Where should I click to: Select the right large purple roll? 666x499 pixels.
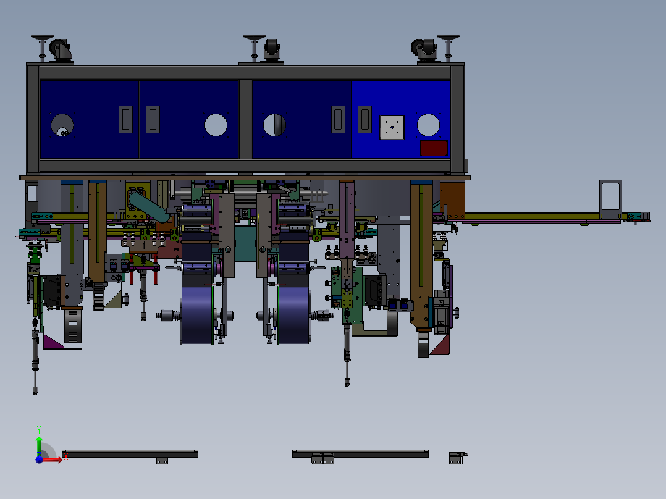click(x=293, y=315)
